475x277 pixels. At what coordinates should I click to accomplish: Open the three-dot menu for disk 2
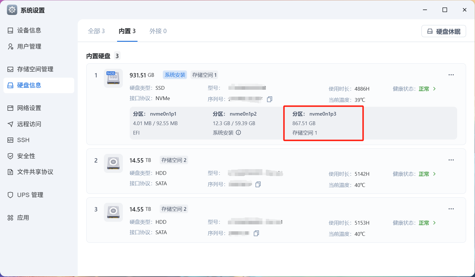pos(451,160)
